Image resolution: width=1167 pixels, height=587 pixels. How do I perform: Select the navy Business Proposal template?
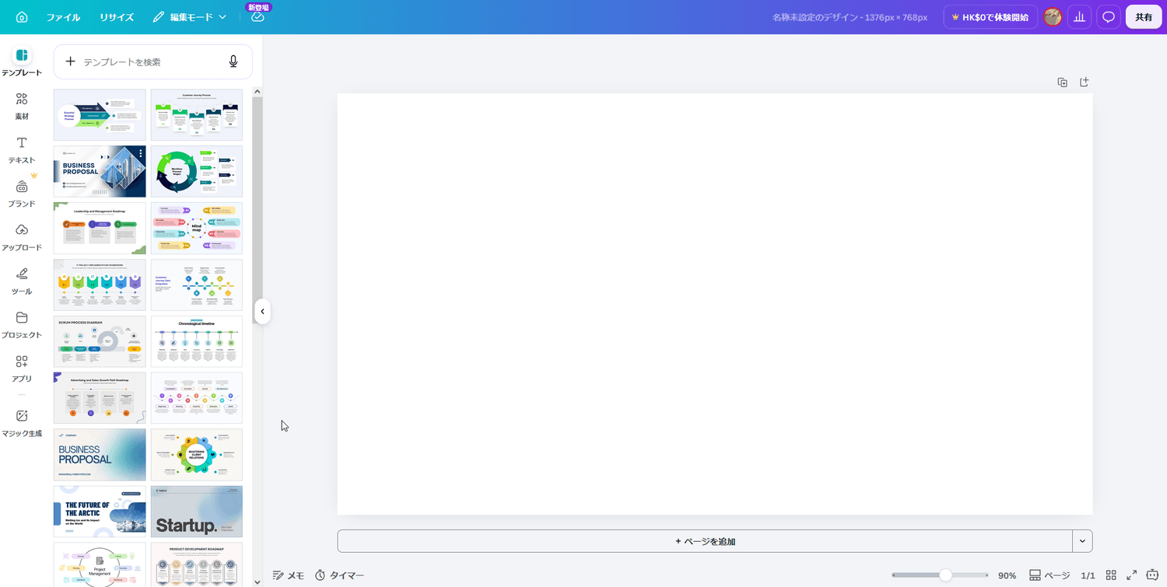pyautogui.click(x=100, y=171)
